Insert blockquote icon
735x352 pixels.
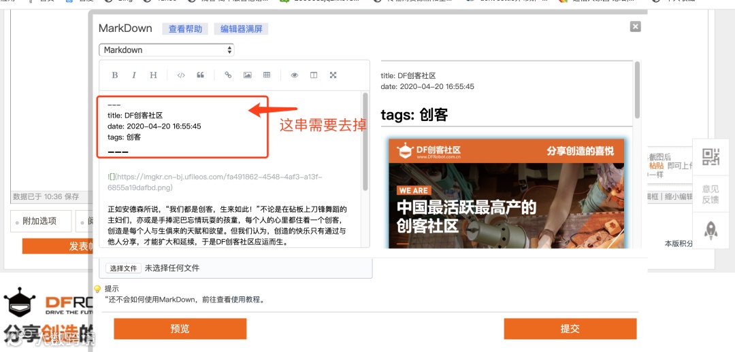[x=200, y=75]
